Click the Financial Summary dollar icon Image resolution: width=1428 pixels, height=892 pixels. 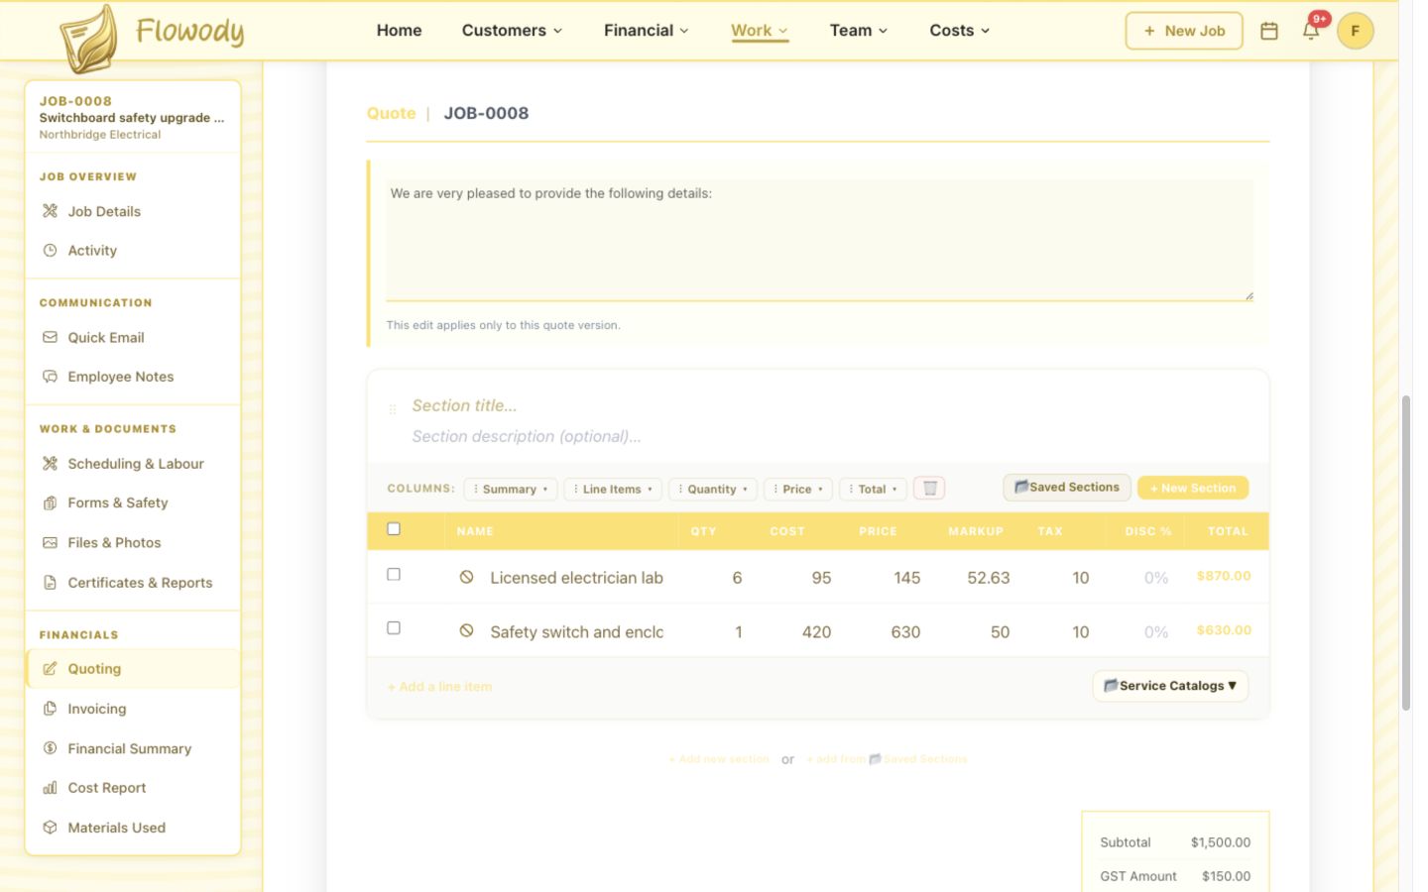click(x=50, y=748)
